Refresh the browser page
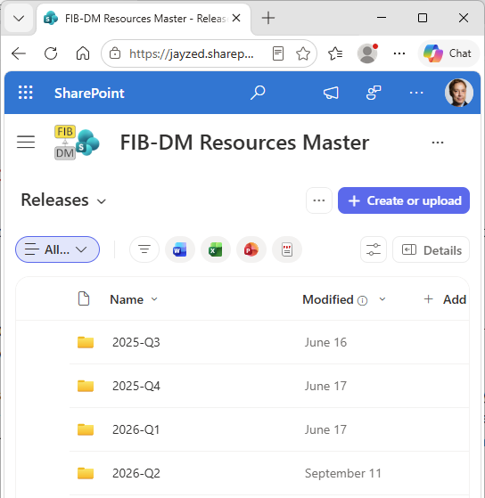Screen dimensions: 485x498 [x=51, y=53]
